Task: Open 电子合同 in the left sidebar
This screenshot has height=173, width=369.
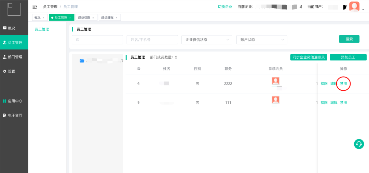Action: [x=14, y=115]
